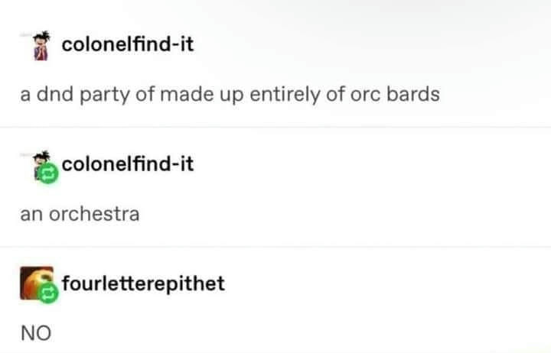Click the word 'orchestra' in second post
This screenshot has height=353, width=551.
tap(94, 214)
